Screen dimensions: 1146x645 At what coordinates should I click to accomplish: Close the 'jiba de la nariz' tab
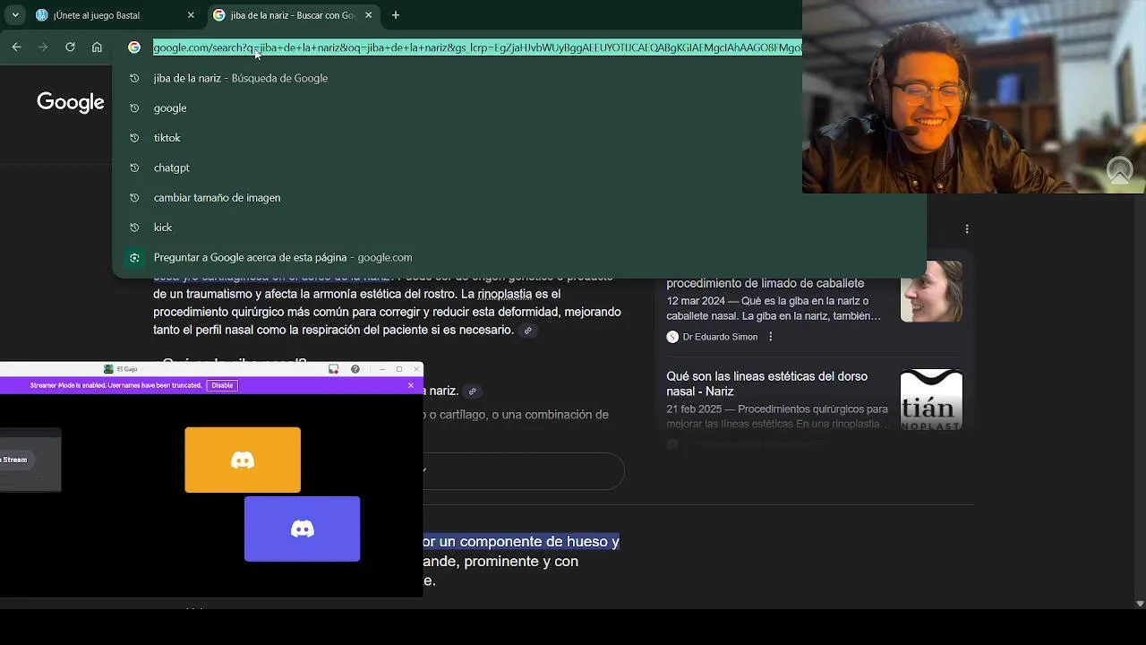(x=368, y=15)
